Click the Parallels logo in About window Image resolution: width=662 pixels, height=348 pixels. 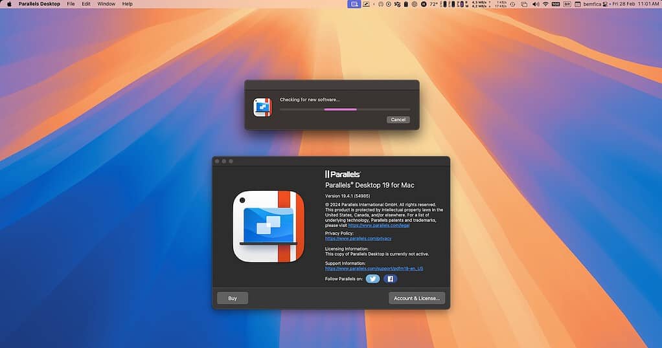pos(343,174)
